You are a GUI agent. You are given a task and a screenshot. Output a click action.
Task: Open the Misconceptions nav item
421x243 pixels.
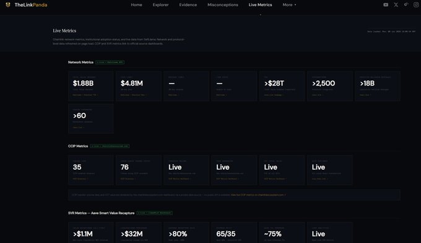pyautogui.click(x=223, y=5)
